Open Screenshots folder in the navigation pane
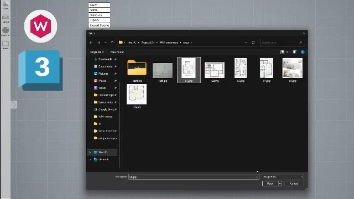The width and height of the screenshot is (354, 199). coord(106,102)
